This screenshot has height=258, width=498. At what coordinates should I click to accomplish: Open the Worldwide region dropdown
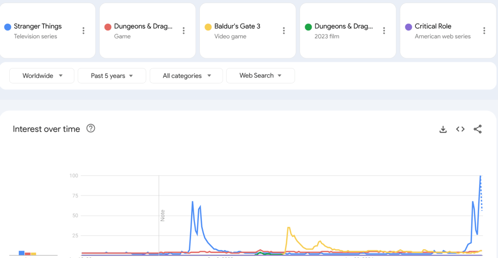pyautogui.click(x=42, y=76)
